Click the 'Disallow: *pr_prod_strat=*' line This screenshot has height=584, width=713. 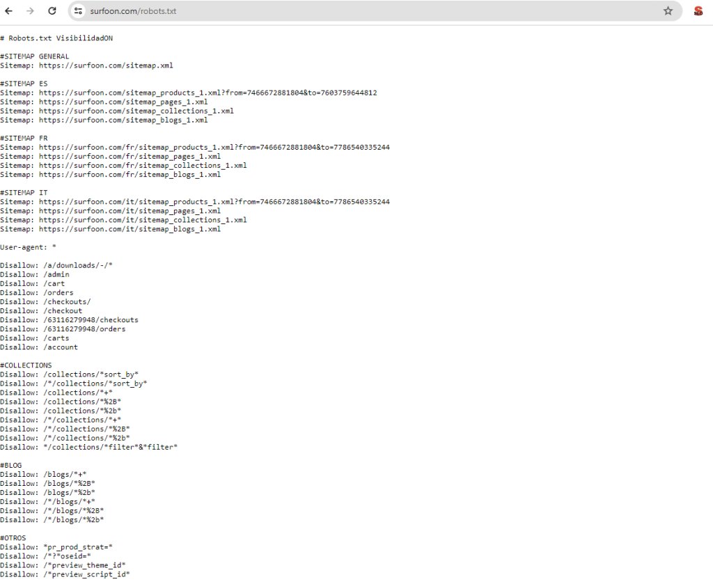[56, 547]
